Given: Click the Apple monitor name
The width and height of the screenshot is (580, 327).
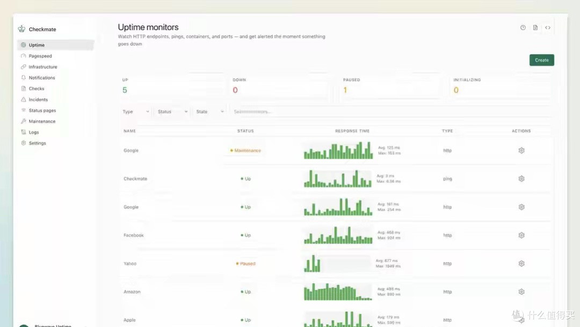Looking at the screenshot, I should (129, 320).
